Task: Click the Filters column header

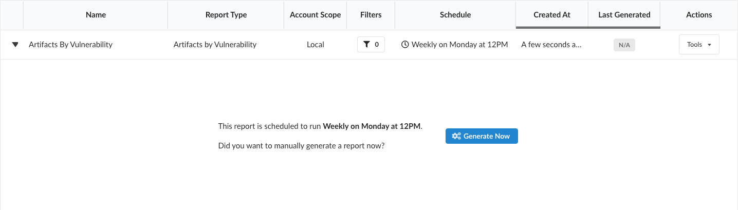Action: point(371,15)
